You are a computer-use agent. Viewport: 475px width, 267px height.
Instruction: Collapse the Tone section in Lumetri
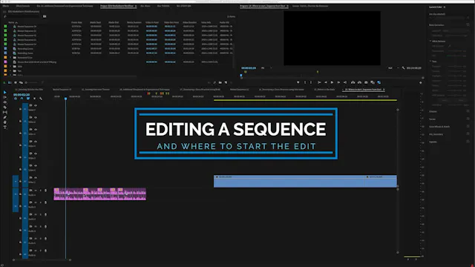pos(430,62)
